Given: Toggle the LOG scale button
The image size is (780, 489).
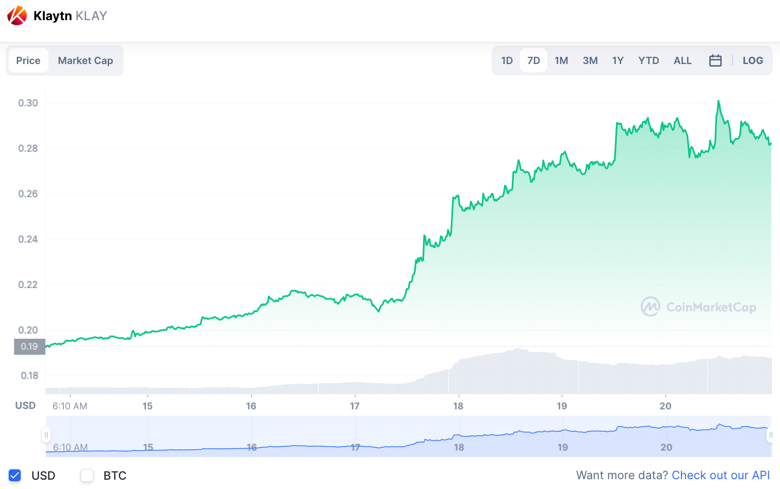Looking at the screenshot, I should pos(753,60).
